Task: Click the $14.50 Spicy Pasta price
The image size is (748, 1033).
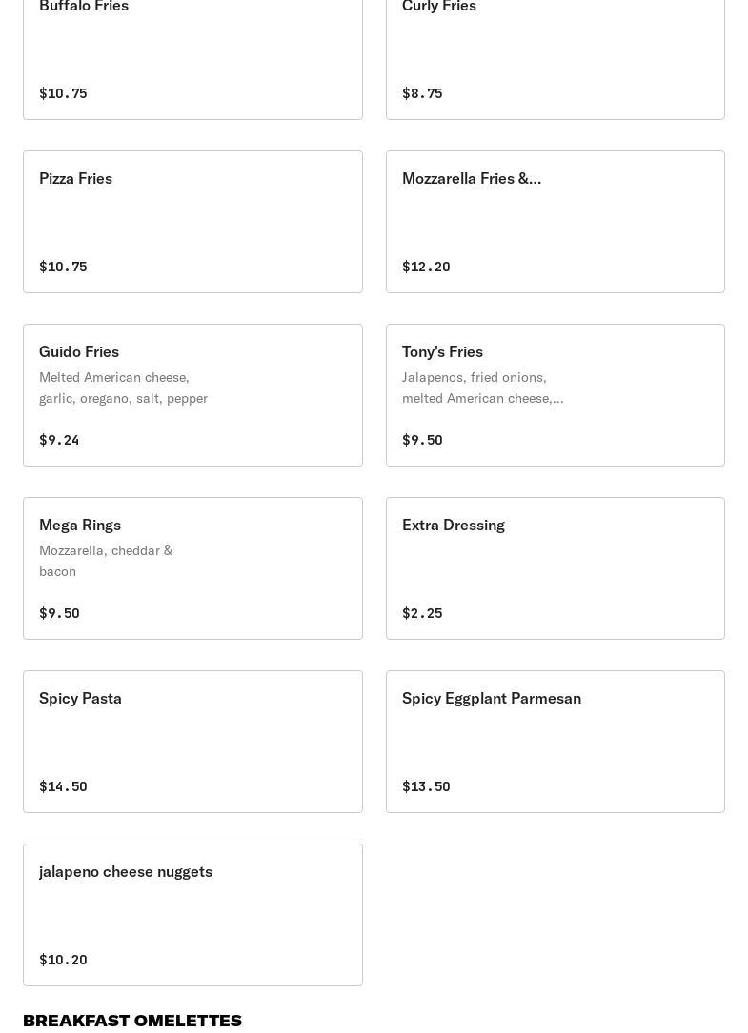Action: pos(63,786)
